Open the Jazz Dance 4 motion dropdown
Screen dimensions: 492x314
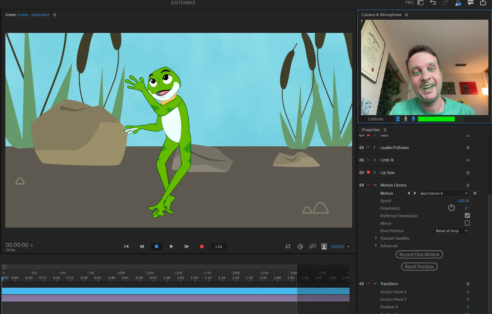point(443,193)
